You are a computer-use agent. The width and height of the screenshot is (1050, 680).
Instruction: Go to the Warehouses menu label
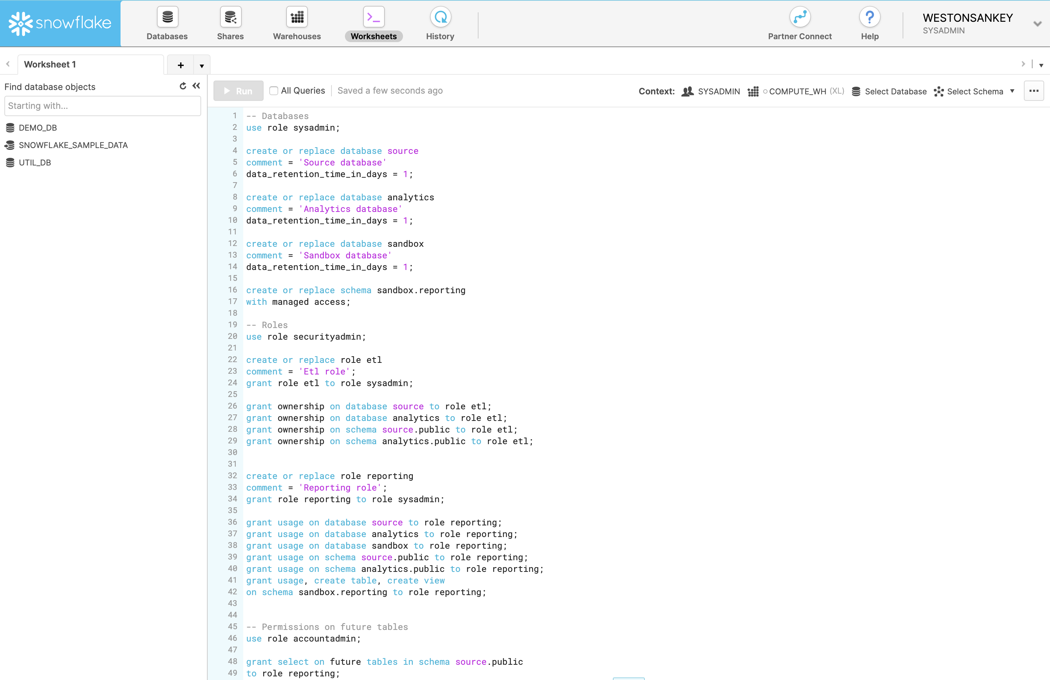297,36
